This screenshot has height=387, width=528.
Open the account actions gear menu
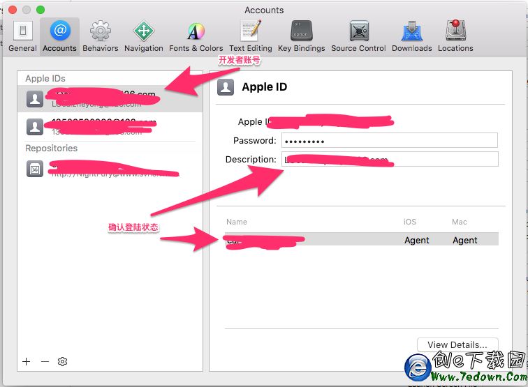coord(63,361)
